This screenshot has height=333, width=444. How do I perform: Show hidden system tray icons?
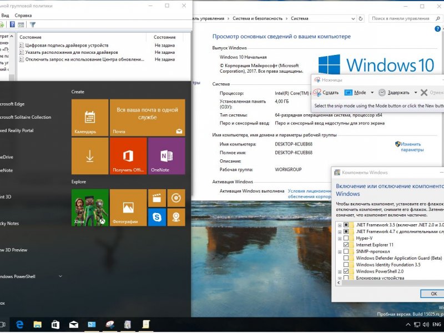[x=408, y=325]
